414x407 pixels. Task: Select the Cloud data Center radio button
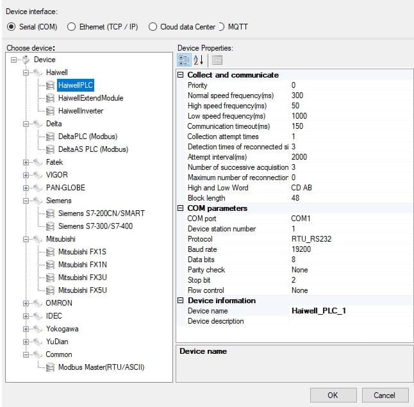pyautogui.click(x=153, y=27)
